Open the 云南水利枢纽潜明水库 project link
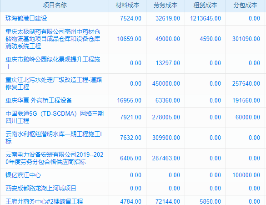This screenshot has width=266, height=205. pyautogui.click(x=54, y=138)
